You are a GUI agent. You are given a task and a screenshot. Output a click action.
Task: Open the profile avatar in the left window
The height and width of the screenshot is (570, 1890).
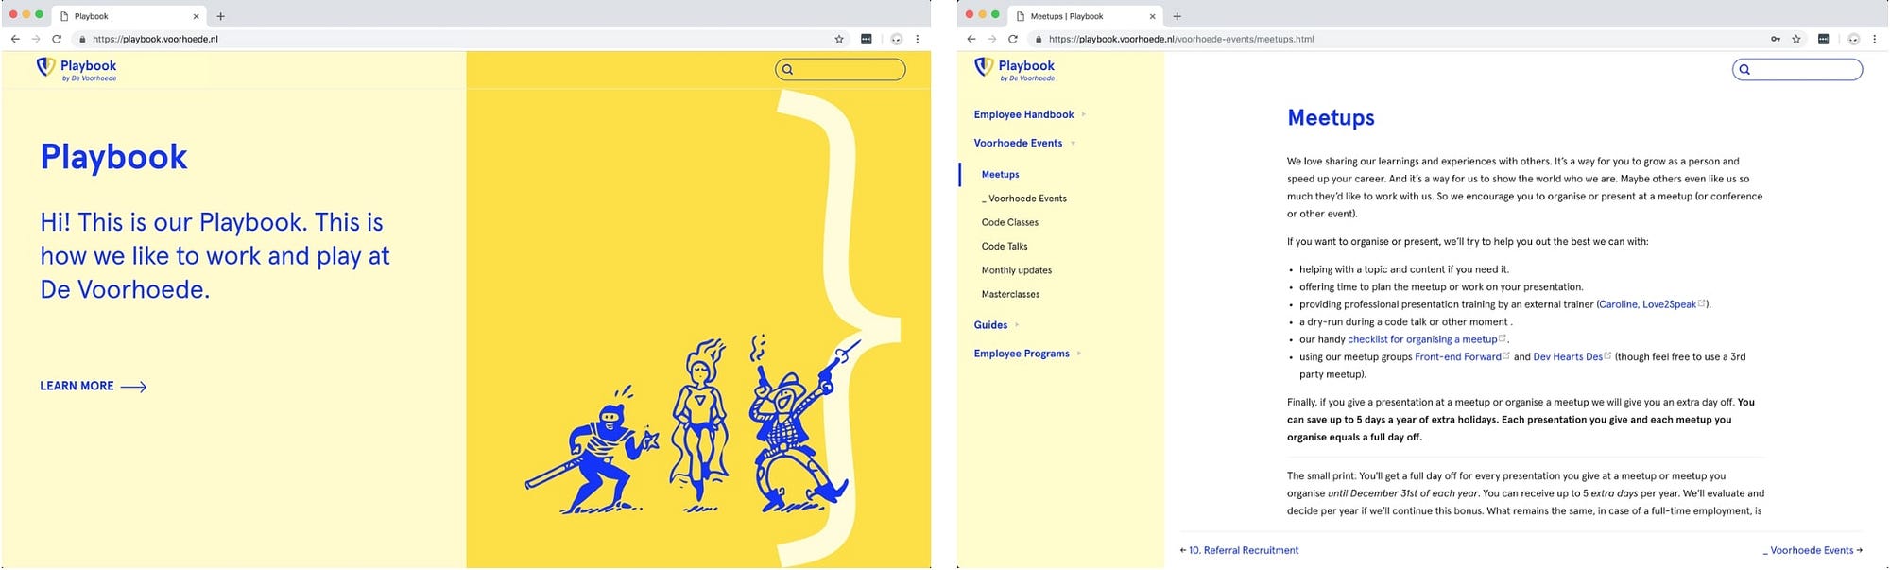(897, 39)
